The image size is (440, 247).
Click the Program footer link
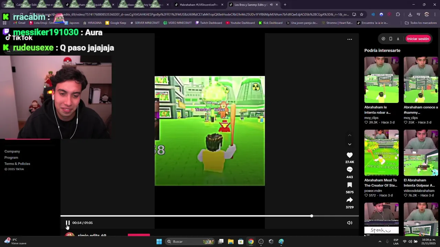[x=11, y=157]
